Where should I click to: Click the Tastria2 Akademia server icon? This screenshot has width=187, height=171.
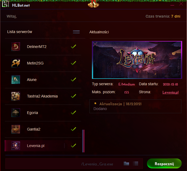[16, 96]
